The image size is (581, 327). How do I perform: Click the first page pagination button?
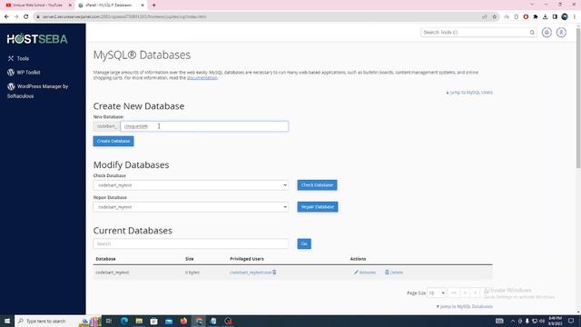point(454,292)
